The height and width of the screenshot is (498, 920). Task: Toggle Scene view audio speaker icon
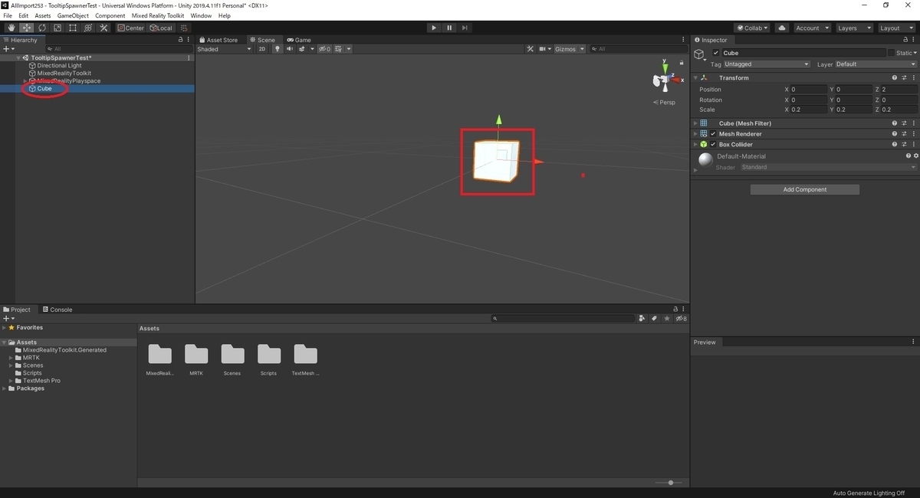point(290,49)
